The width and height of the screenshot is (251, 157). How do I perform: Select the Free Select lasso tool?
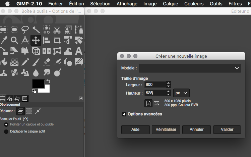[25, 30]
